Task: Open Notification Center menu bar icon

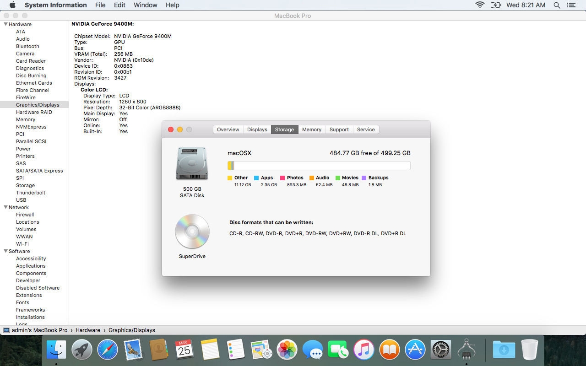Action: (x=571, y=5)
